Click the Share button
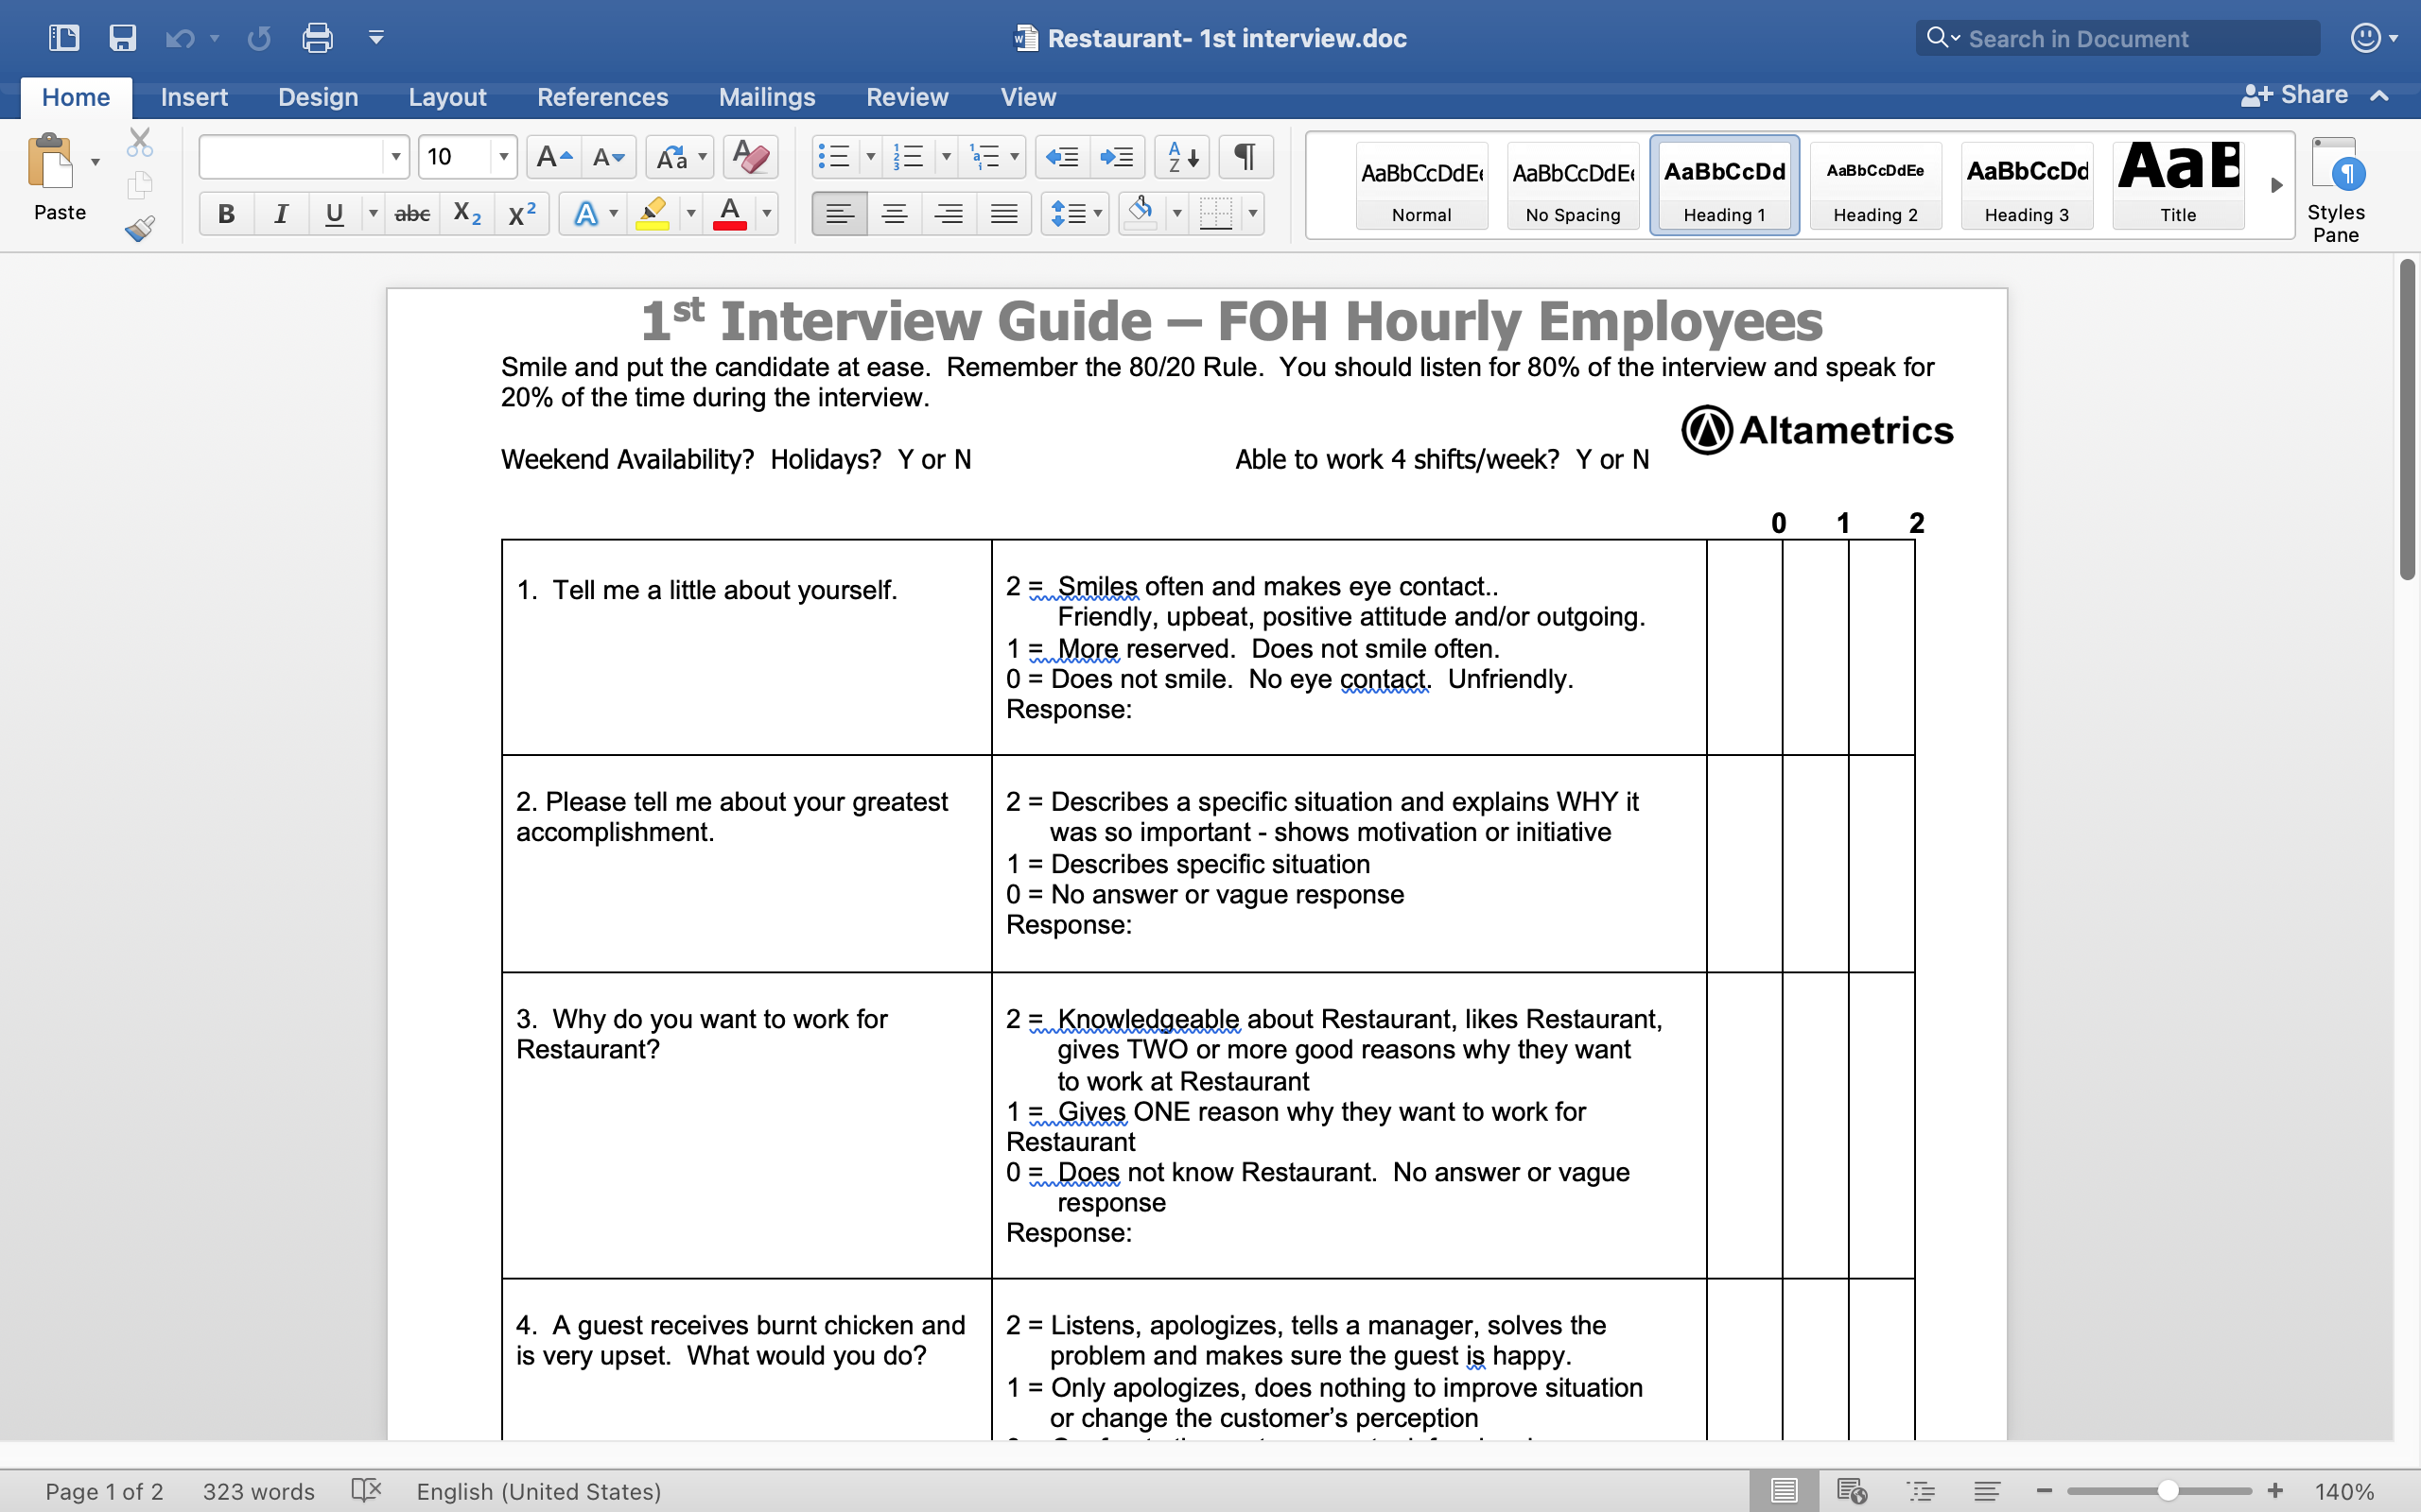Viewport: 2421px width, 1512px height. coord(2294,95)
